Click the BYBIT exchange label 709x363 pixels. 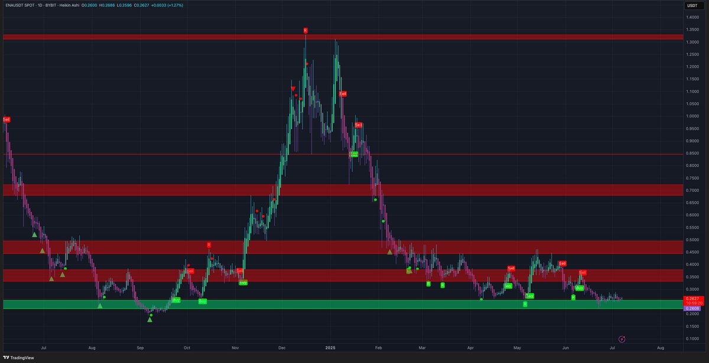(51, 5)
